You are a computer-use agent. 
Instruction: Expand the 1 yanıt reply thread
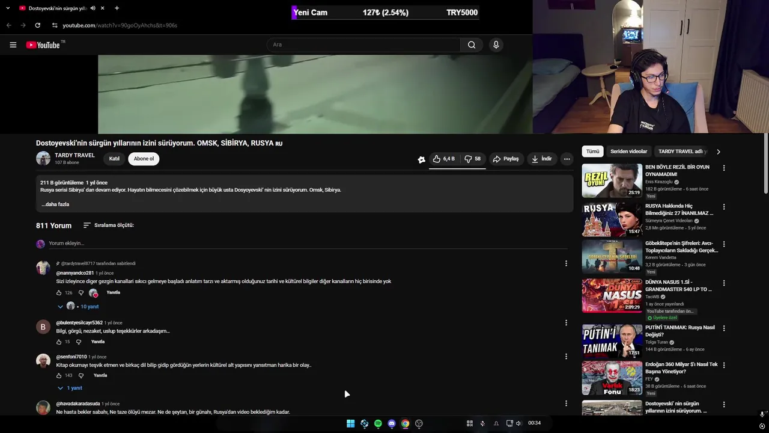point(70,388)
